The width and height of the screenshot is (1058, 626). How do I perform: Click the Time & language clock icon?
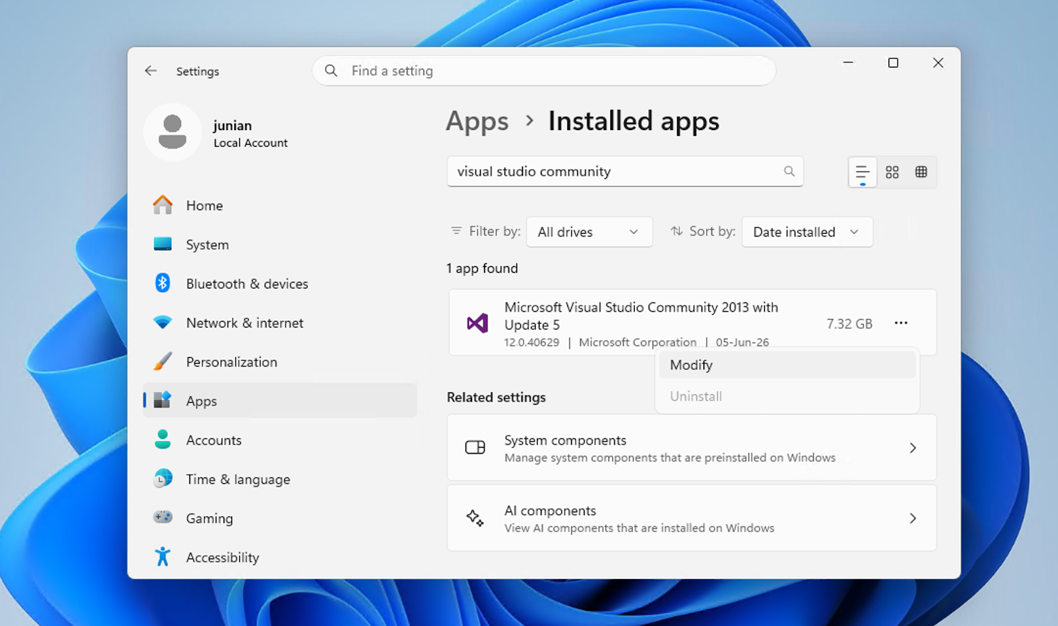point(163,478)
